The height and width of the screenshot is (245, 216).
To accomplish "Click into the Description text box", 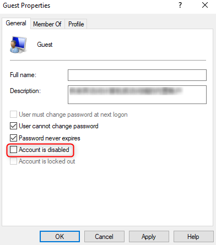I will coord(137,95).
